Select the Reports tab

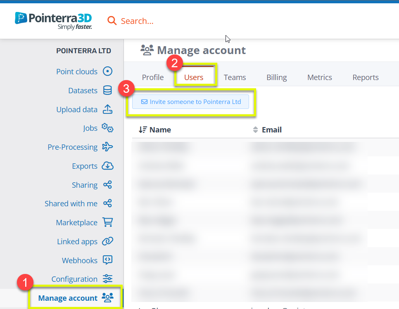(366, 77)
